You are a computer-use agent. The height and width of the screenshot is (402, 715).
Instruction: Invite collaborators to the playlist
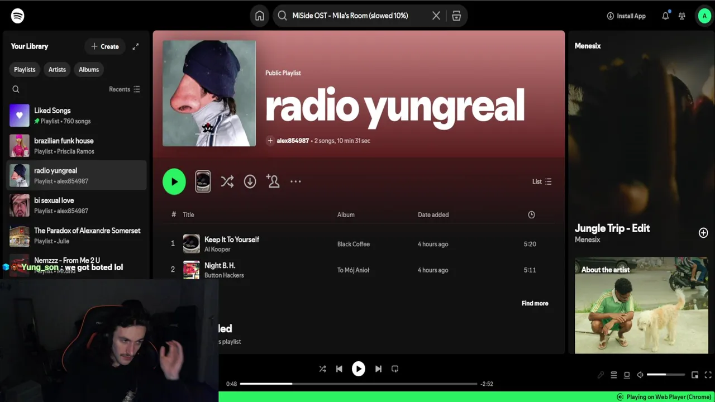273,181
